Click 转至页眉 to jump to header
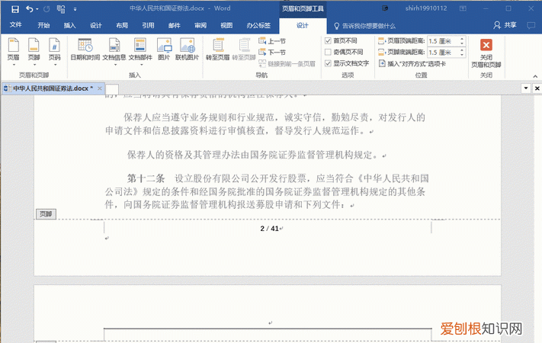The image size is (542, 343). 218,50
